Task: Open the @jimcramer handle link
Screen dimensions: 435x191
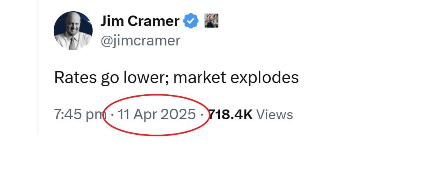Action: [140, 41]
